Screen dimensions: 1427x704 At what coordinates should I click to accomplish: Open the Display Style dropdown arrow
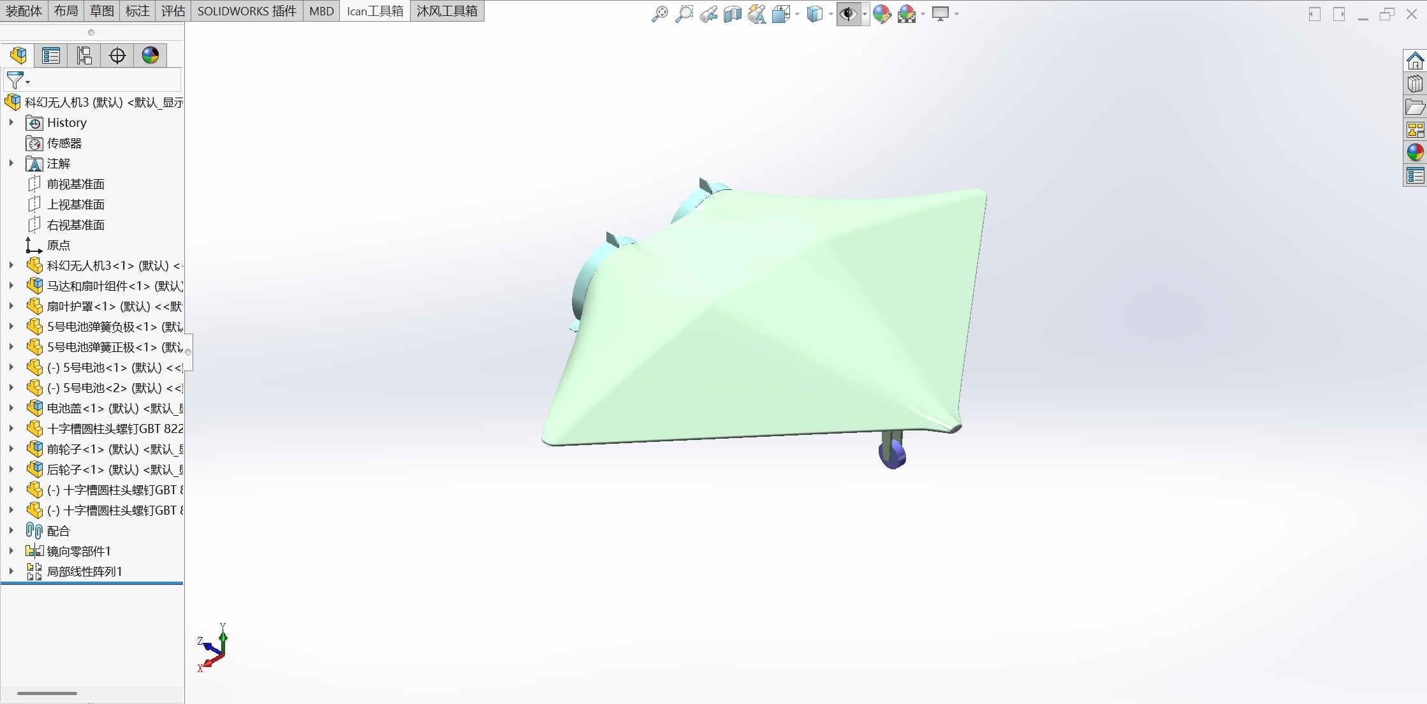coord(831,14)
